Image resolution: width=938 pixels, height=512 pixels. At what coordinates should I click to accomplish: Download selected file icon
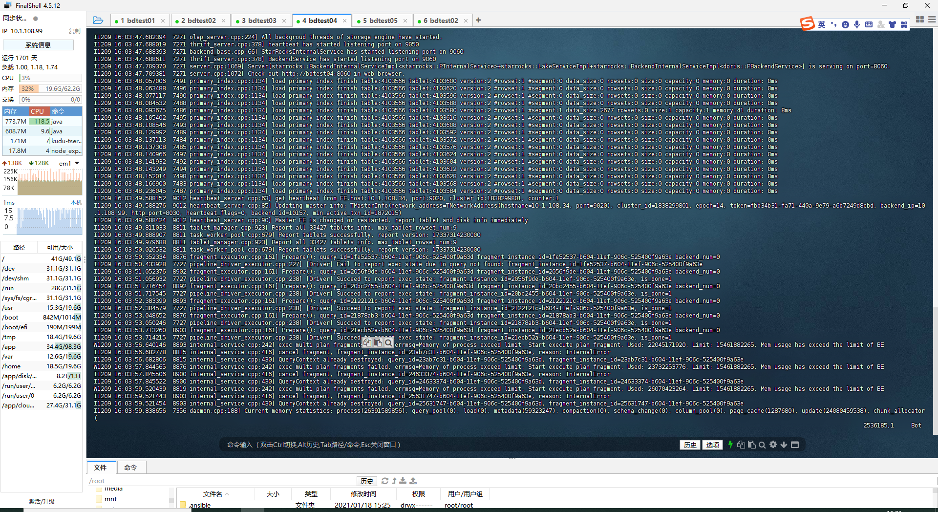(x=403, y=481)
